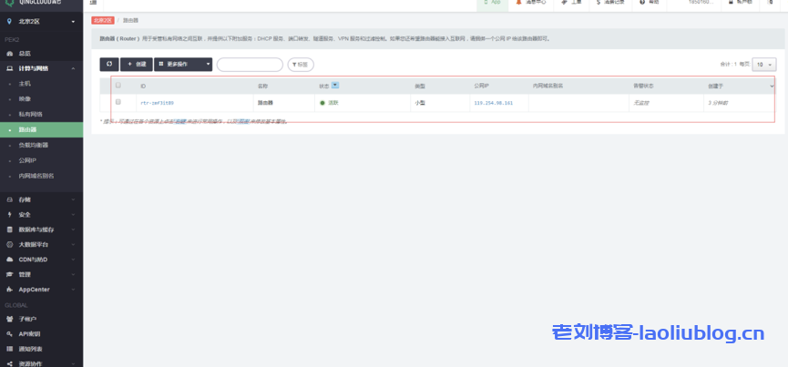Image resolution: width=788 pixels, height=367 pixels.
Task: Open the 更多操作 dropdown menu
Action: click(x=183, y=65)
